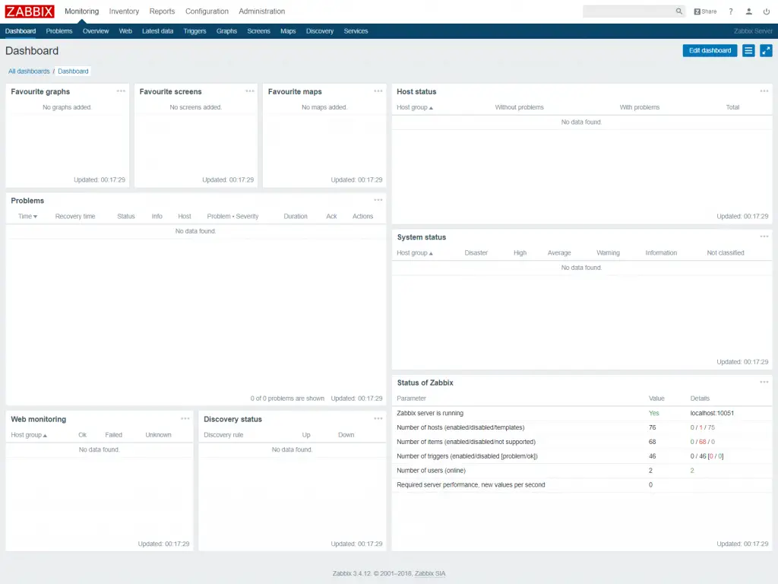Go to Maps tab
This screenshot has height=584, width=778.
pyautogui.click(x=288, y=30)
